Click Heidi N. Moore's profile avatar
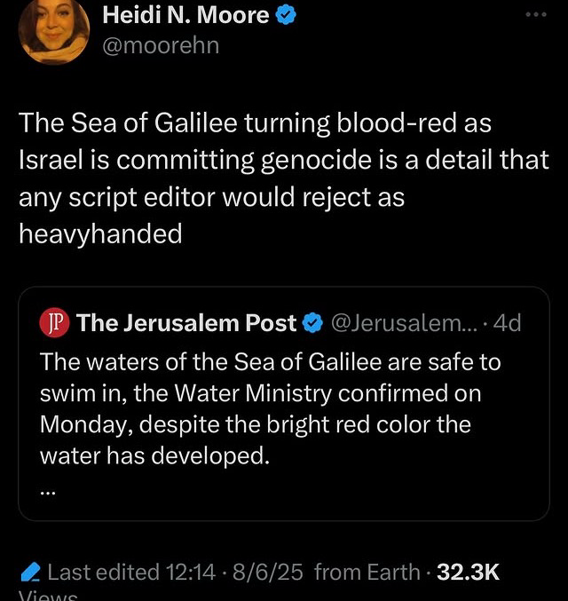The width and height of the screenshot is (568, 601). coord(54,30)
